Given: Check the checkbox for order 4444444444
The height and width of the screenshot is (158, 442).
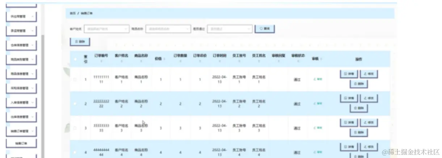Looking at the screenshot, I should [x=75, y=152].
